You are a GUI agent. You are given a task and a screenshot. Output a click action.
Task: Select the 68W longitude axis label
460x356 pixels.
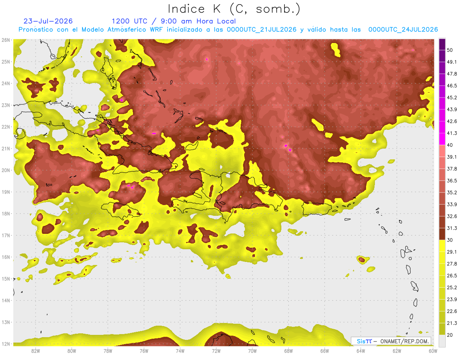(288, 351)
